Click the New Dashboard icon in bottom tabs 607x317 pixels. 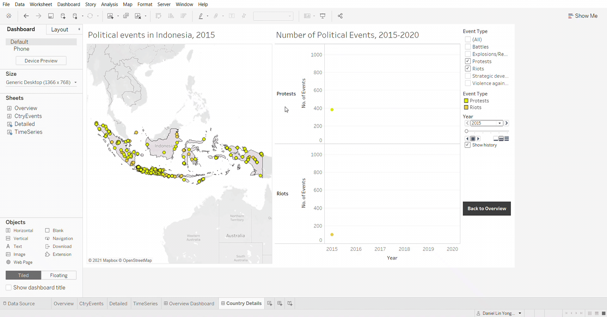click(280, 303)
